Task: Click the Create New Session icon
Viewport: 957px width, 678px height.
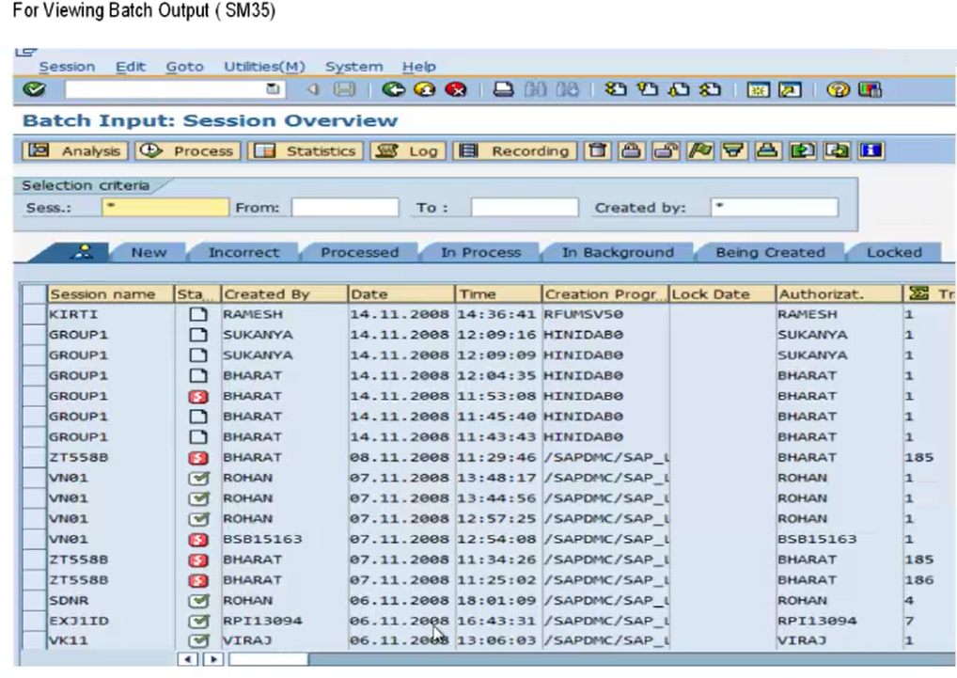Action: coord(758,89)
